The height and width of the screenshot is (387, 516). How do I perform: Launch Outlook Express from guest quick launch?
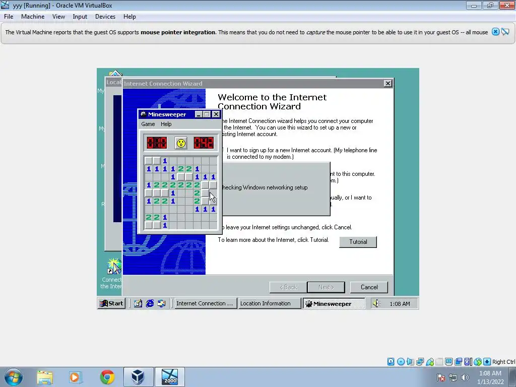click(161, 303)
